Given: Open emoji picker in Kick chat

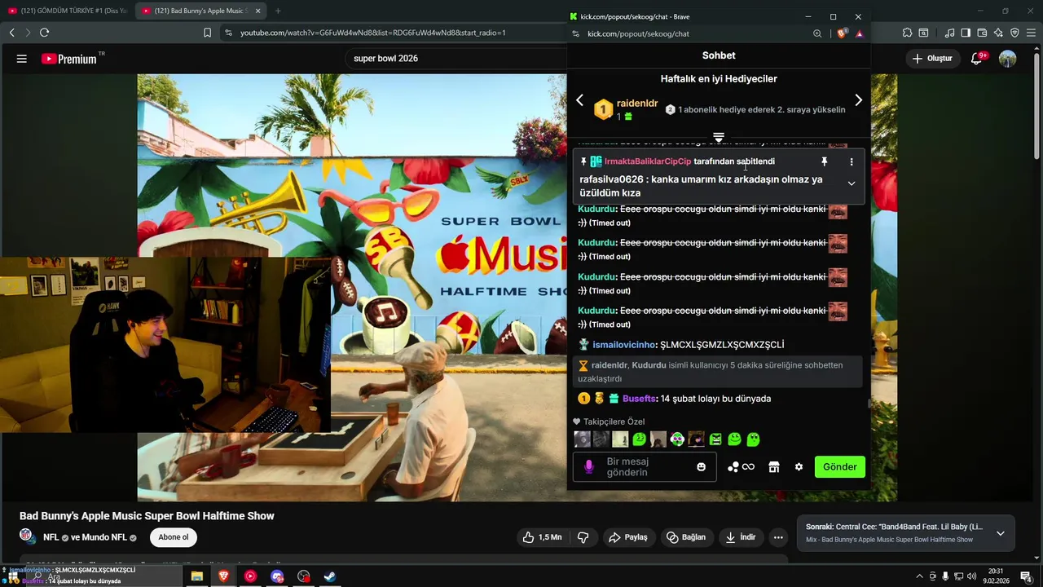Looking at the screenshot, I should pyautogui.click(x=701, y=467).
